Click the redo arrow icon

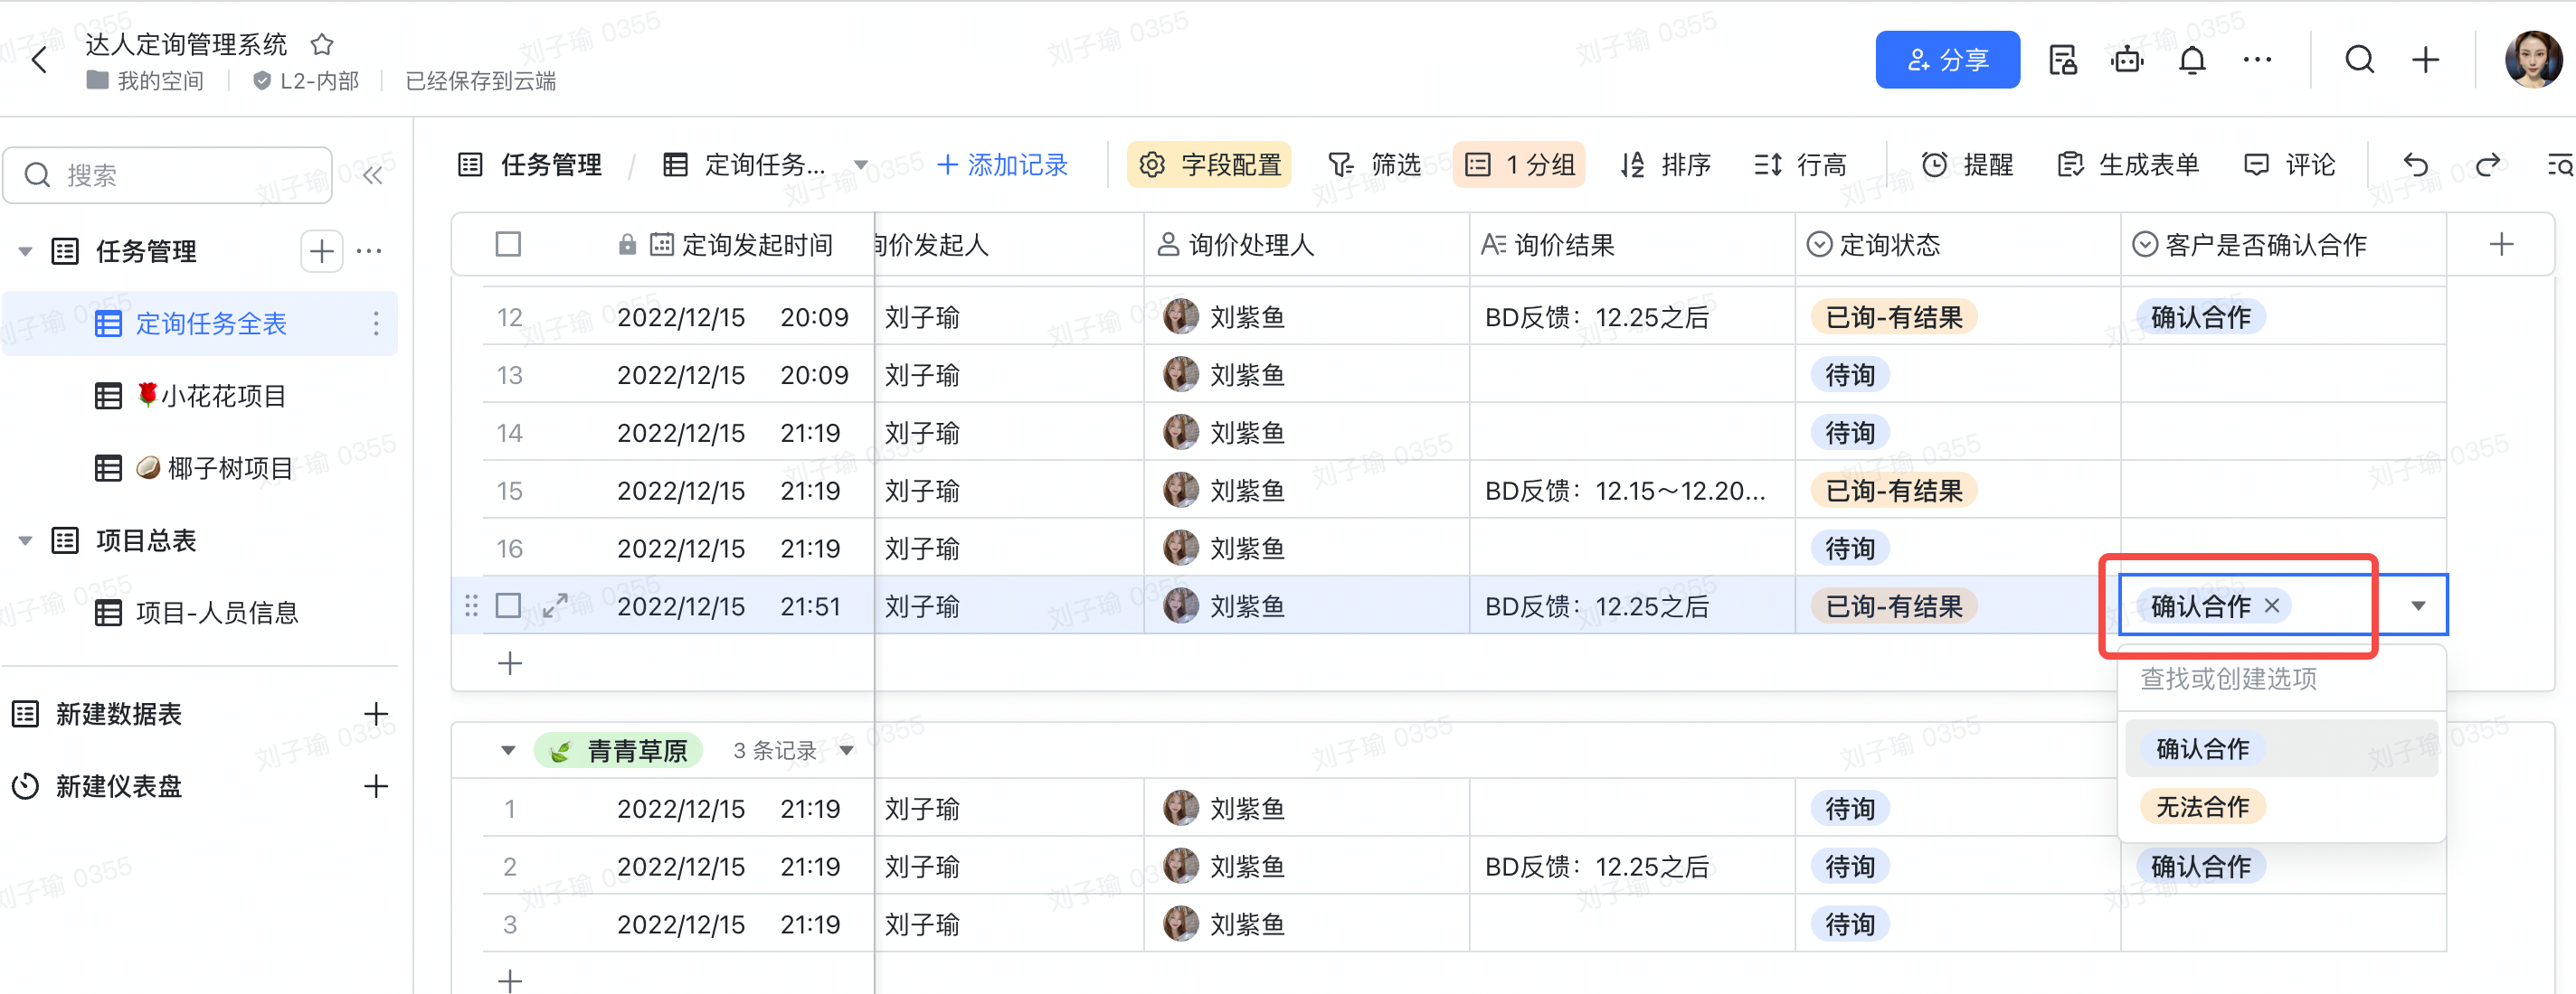(x=2488, y=164)
